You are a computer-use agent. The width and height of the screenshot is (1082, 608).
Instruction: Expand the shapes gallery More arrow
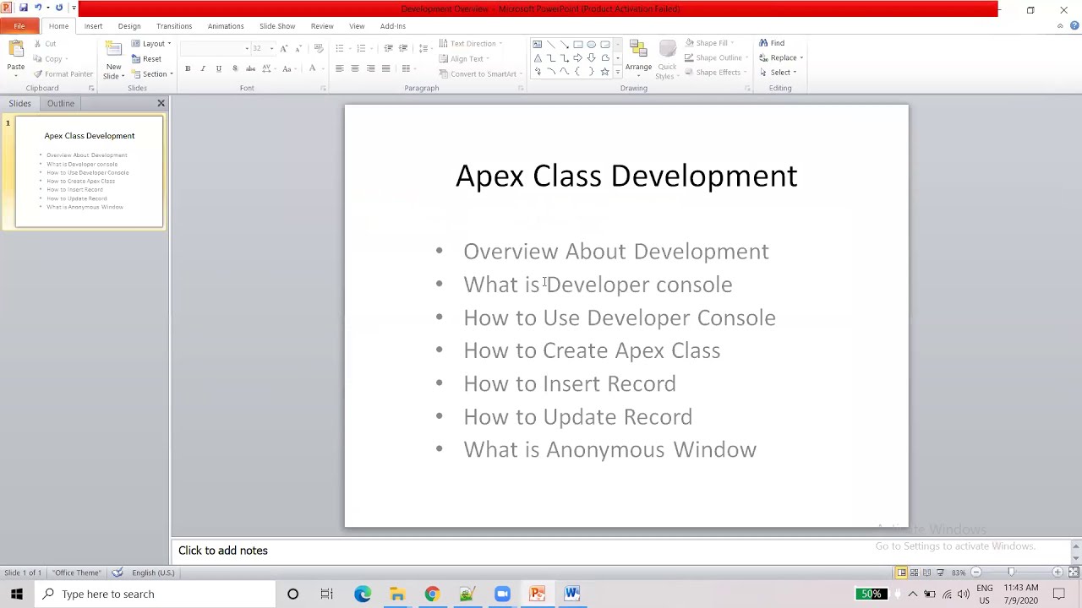(x=618, y=73)
